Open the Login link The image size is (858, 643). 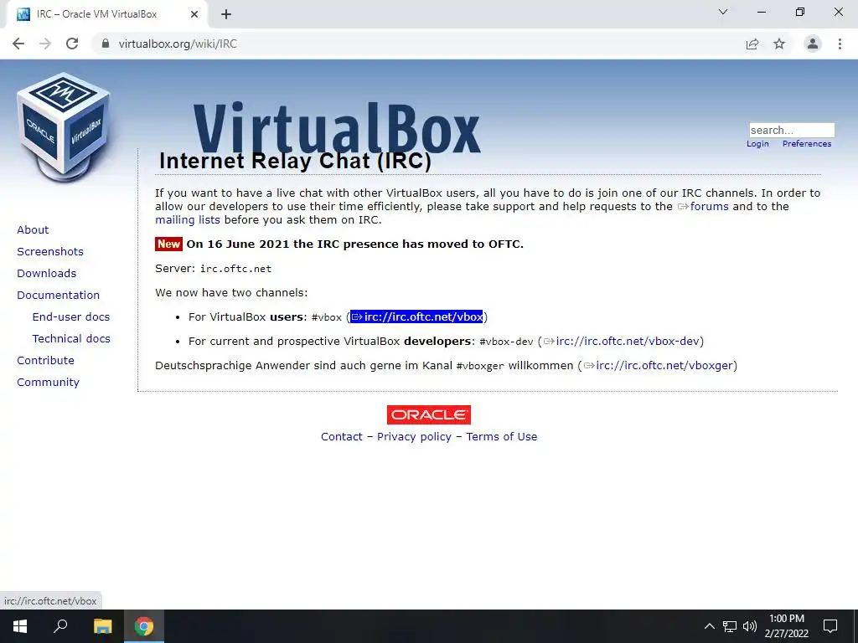pos(757,143)
